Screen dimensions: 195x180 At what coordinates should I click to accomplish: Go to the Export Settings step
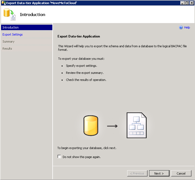click(x=12, y=34)
